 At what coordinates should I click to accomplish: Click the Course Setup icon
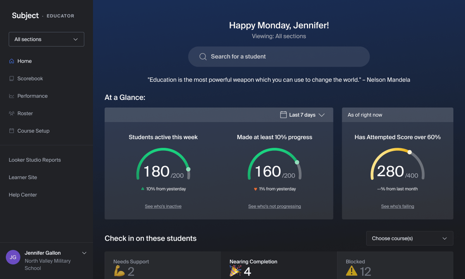click(x=12, y=131)
